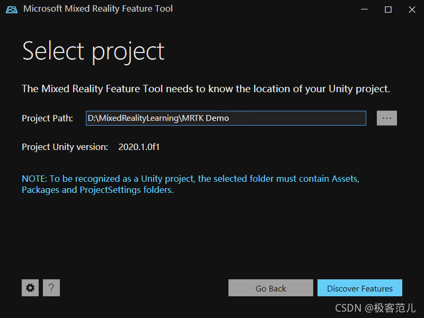Focus the Project Path input field
Viewport: 424px width, 318px height.
(226, 118)
